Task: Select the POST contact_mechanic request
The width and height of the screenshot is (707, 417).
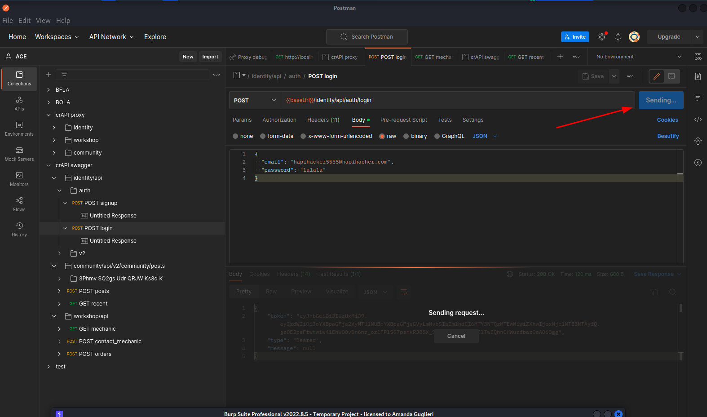Action: [110, 342]
